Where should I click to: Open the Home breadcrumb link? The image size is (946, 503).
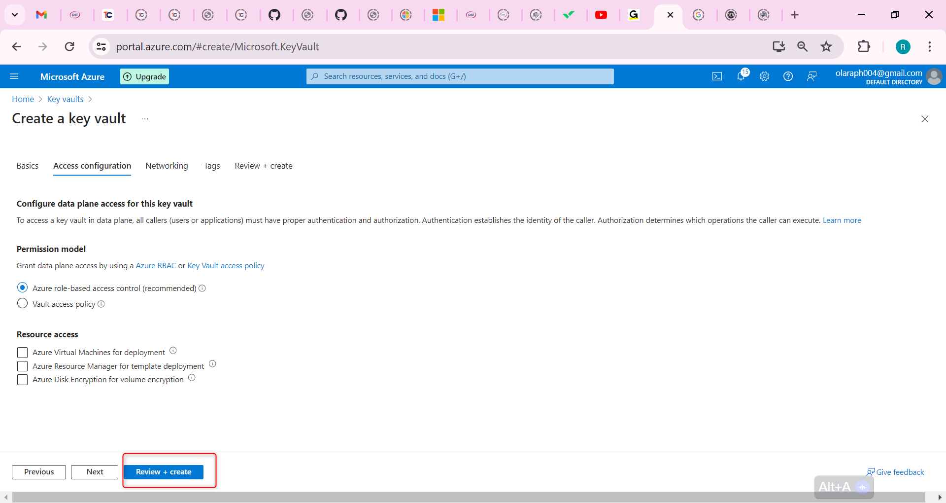point(23,99)
